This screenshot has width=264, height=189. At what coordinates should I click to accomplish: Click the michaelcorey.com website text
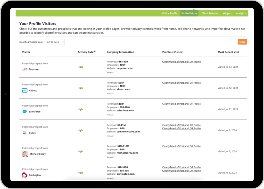127,153
